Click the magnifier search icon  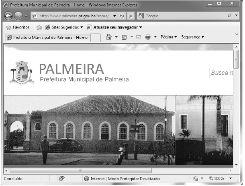(229, 16)
